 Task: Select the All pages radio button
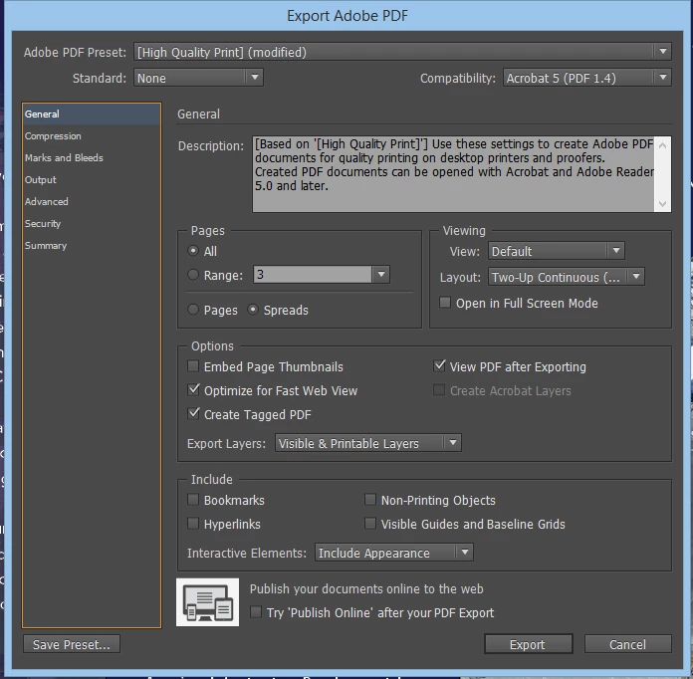193,251
